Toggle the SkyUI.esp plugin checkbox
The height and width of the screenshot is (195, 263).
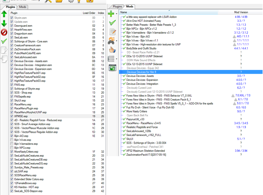tap(12, 100)
